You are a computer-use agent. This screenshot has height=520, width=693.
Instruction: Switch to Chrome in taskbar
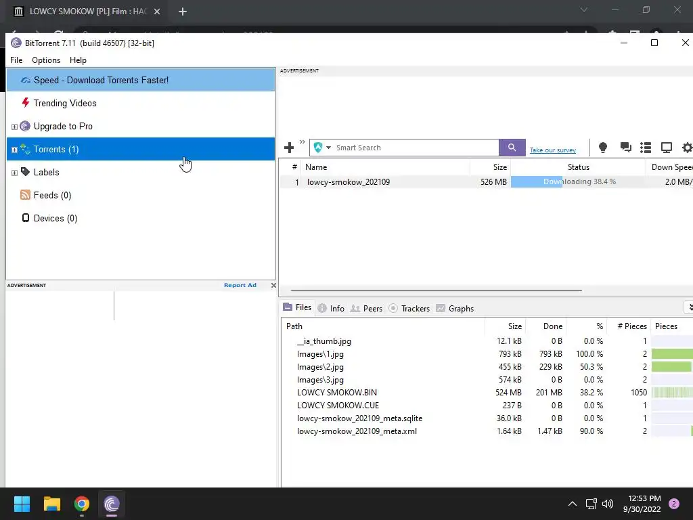[82, 504]
